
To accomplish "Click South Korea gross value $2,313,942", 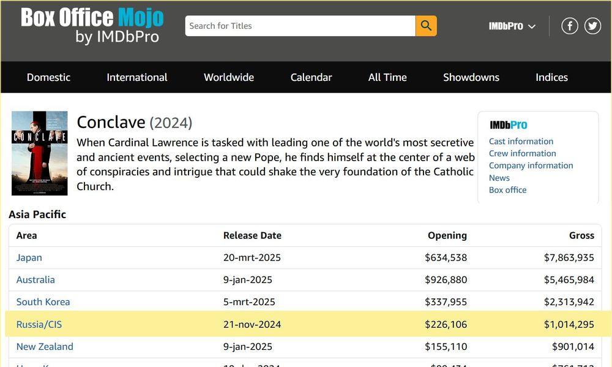I will 569,302.
